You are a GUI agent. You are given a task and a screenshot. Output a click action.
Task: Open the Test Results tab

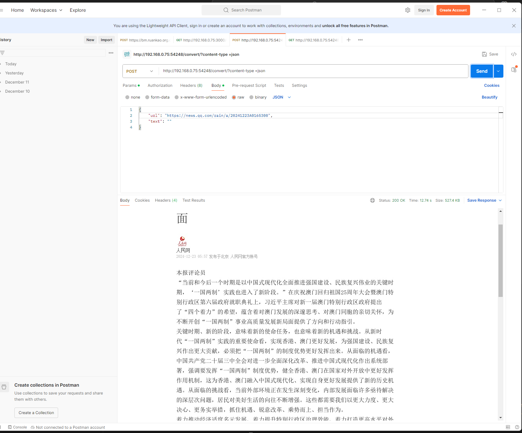pos(194,200)
